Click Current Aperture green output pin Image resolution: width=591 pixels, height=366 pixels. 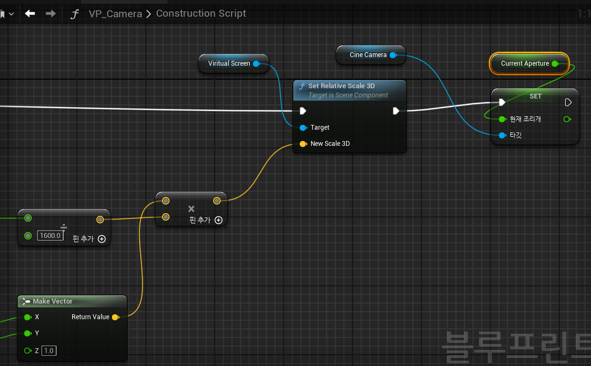[555, 64]
